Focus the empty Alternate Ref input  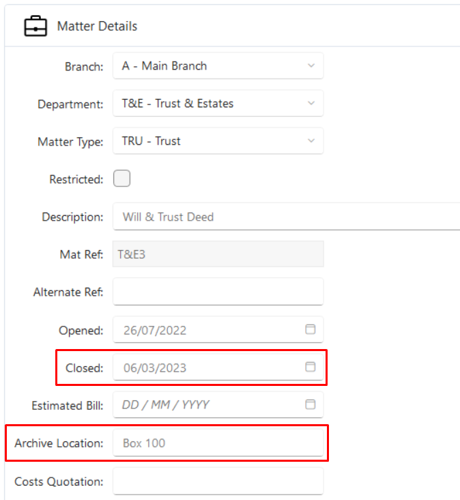[218, 292]
